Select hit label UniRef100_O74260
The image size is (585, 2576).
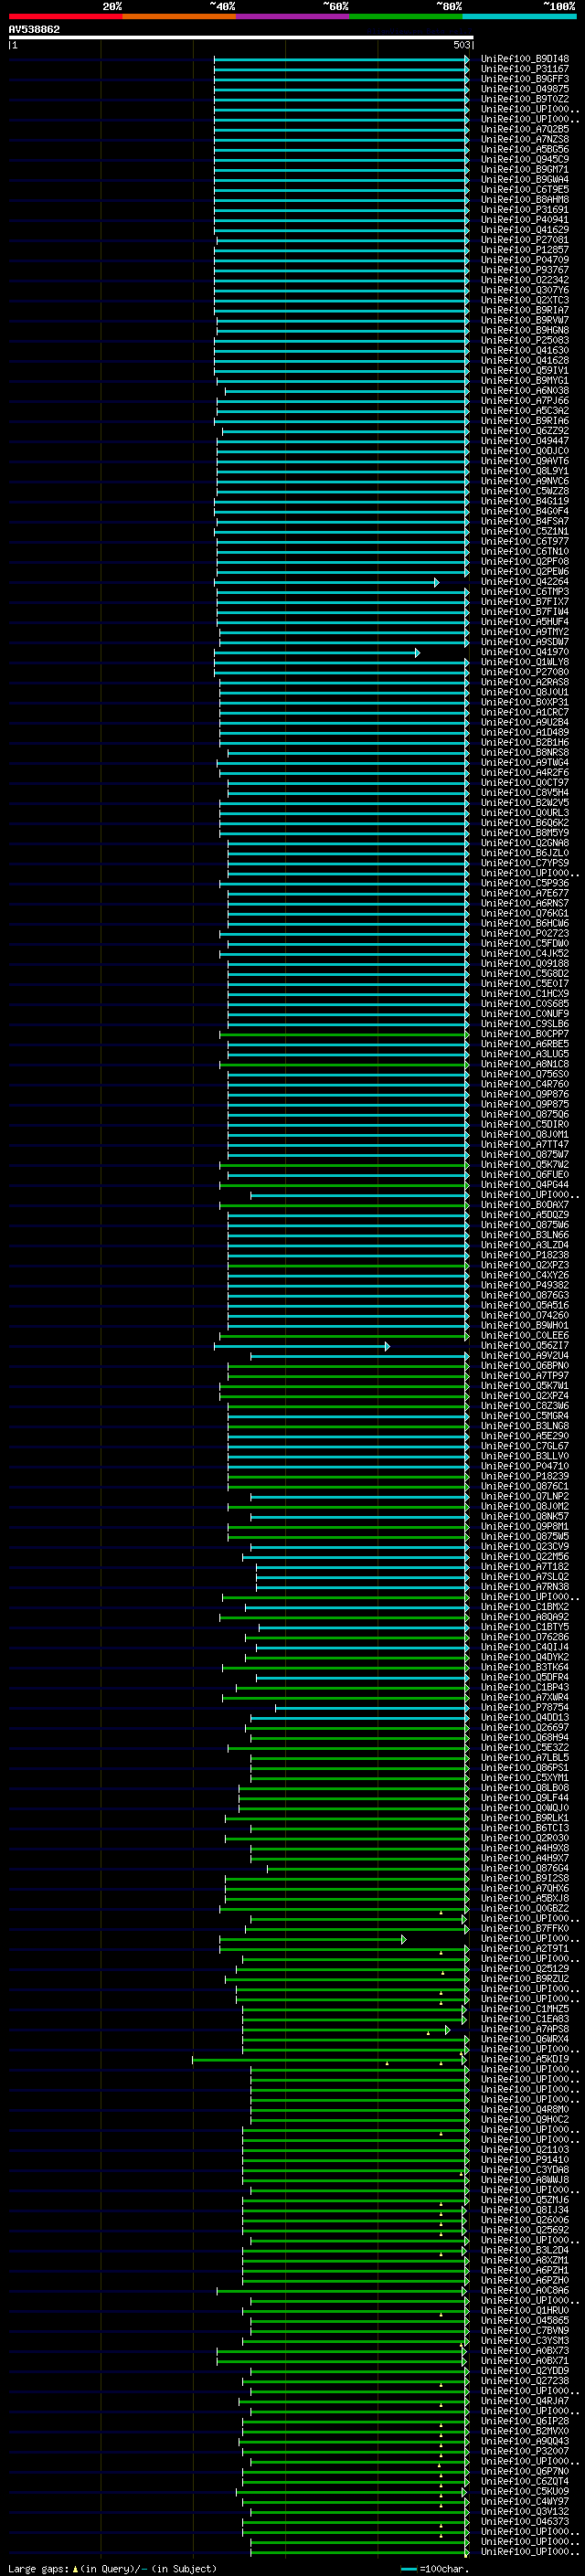click(525, 1315)
